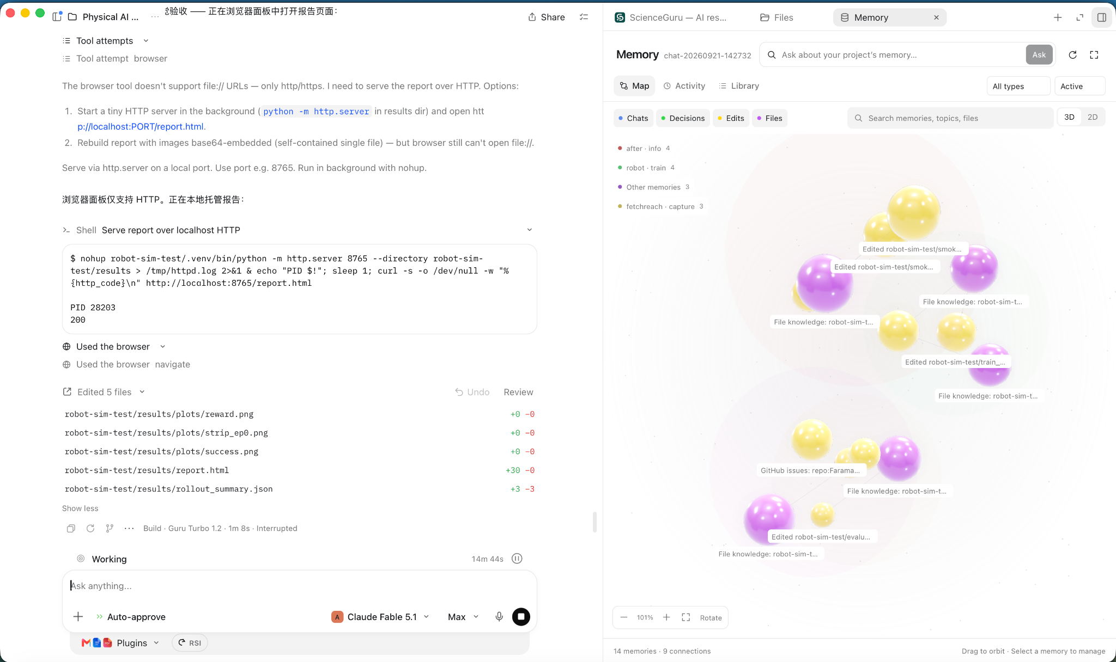Toggle the Edits filter chip
The height and width of the screenshot is (662, 1116).
[x=731, y=118]
